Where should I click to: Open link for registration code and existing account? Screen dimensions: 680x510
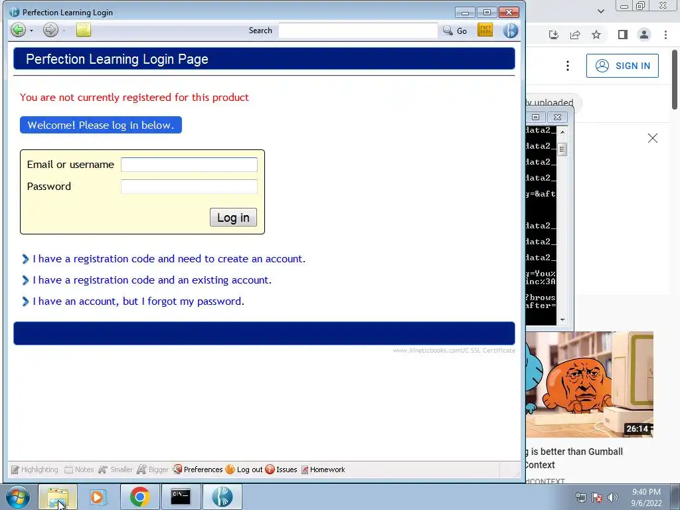152,280
